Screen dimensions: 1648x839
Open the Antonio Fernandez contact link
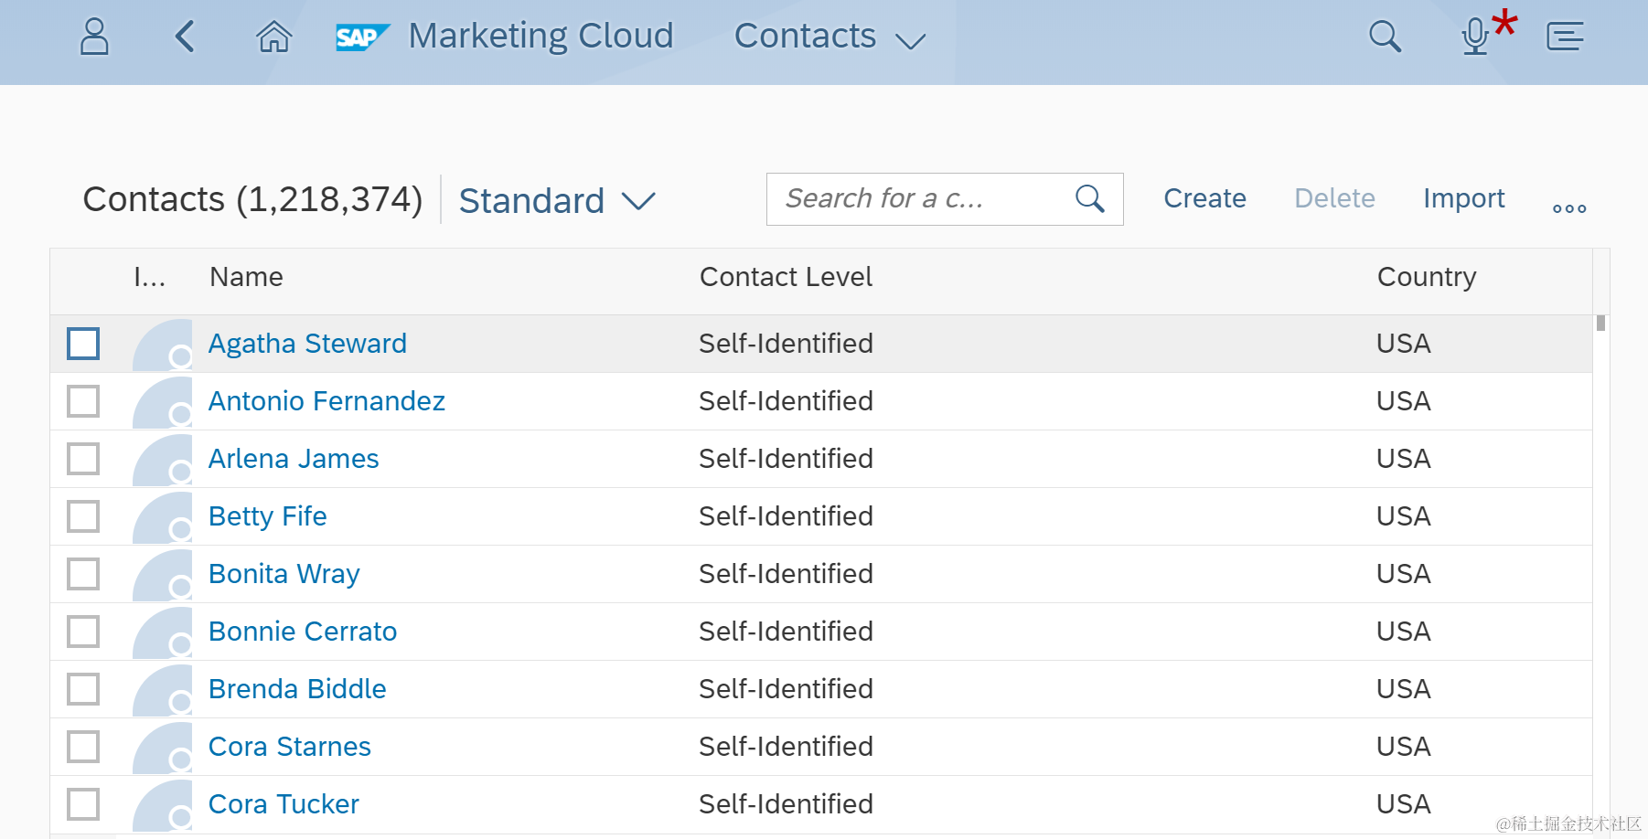[x=326, y=401]
